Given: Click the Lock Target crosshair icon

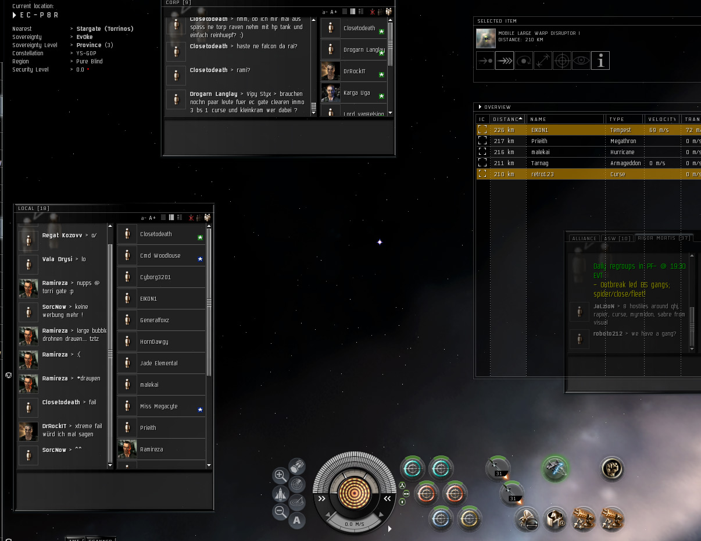Looking at the screenshot, I should 562,60.
